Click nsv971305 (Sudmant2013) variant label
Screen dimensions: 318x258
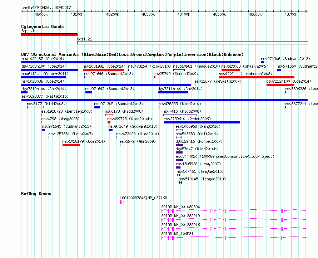(119, 104)
